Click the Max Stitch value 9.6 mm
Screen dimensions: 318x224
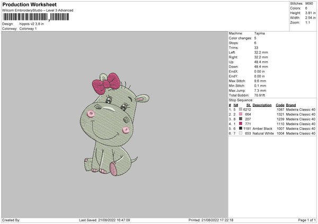260,81
